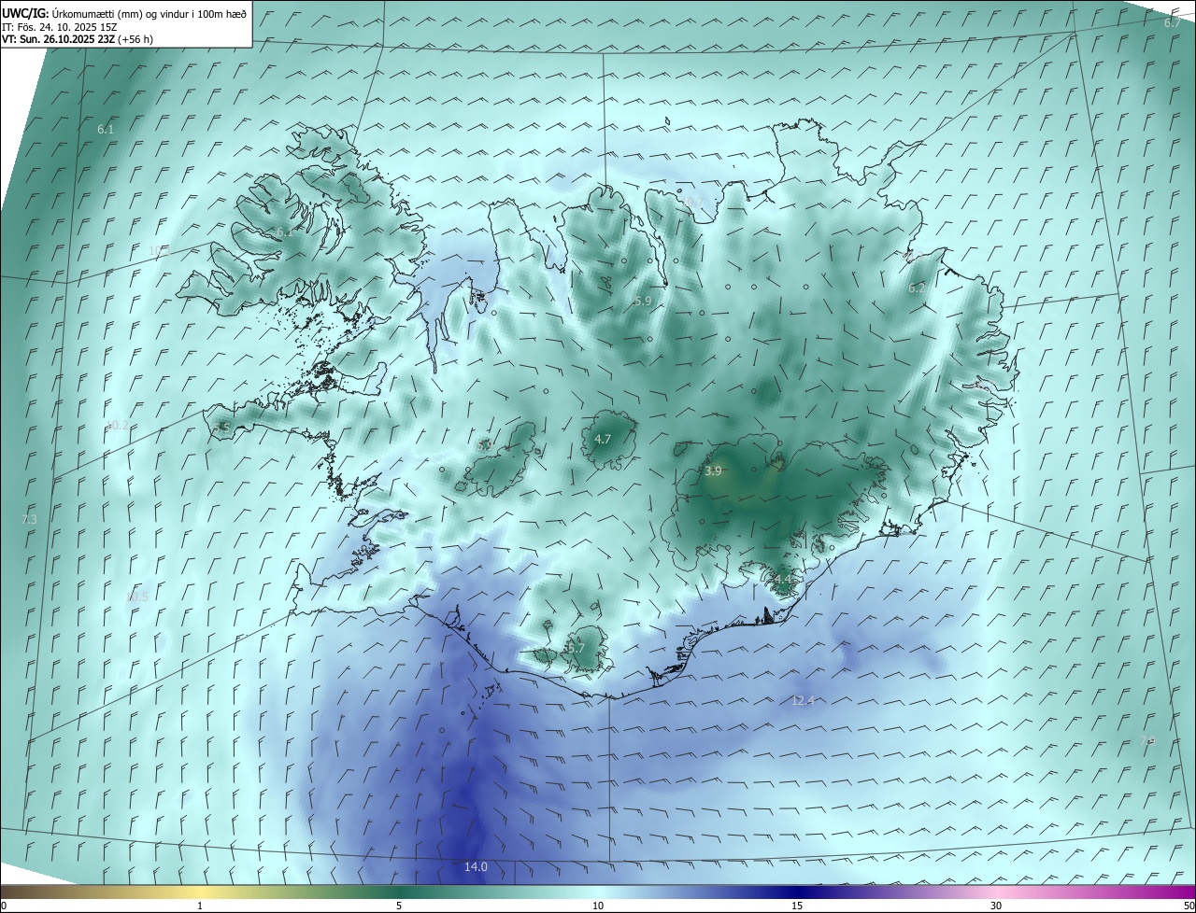Click the 12.4 value label off the southeast coast
1196x913 pixels.
tap(803, 701)
